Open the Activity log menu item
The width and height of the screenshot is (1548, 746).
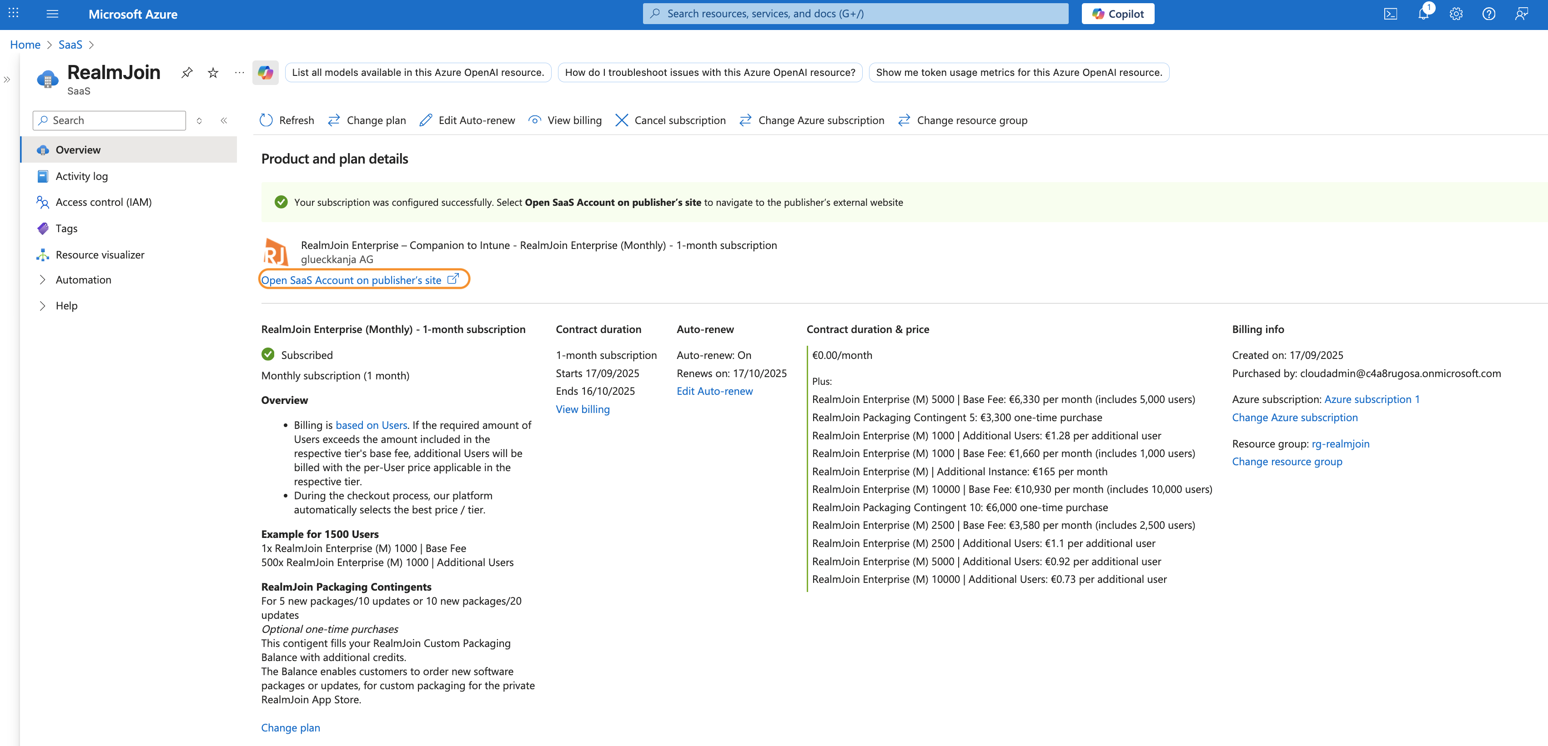82,176
